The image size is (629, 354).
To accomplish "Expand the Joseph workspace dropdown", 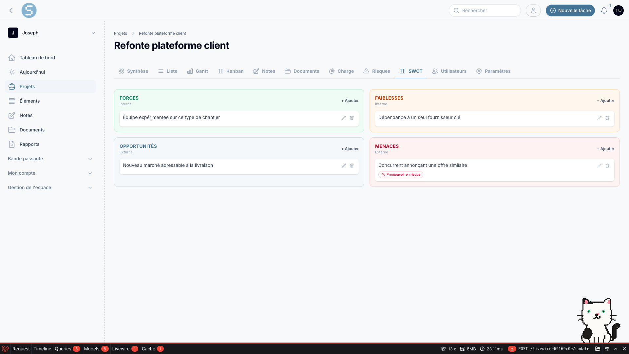I will pos(52,33).
